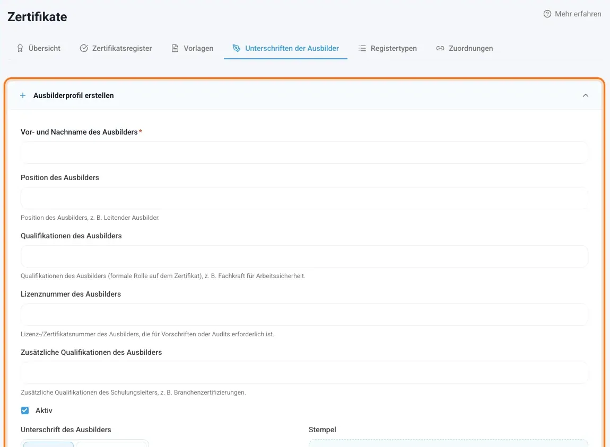Image resolution: width=610 pixels, height=447 pixels.
Task: Click into the Position des Ausbilders field
Action: [304, 198]
